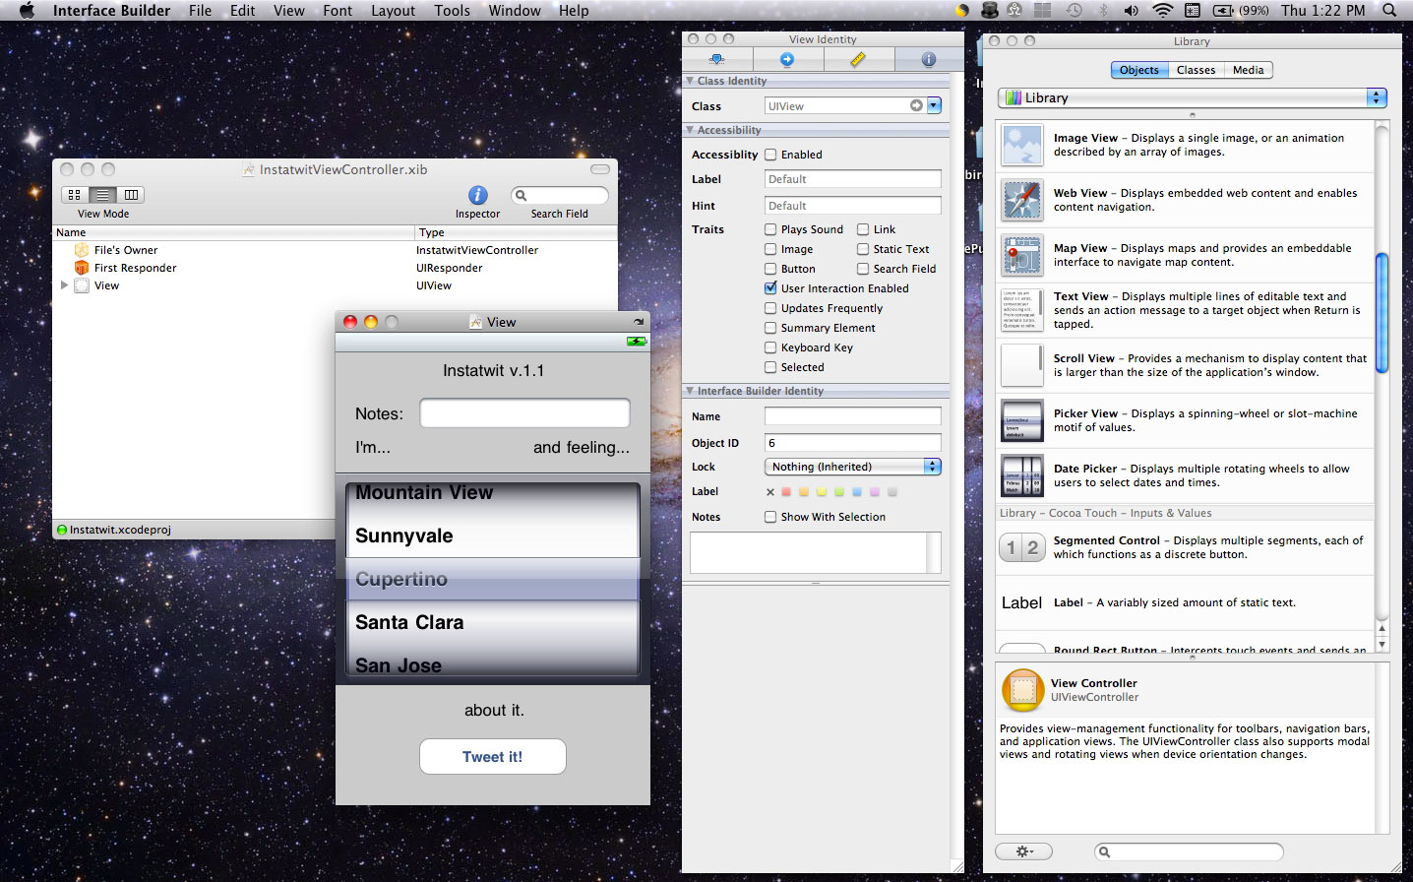1413x882 pixels.
Task: Open the File menu
Action: tap(200, 10)
